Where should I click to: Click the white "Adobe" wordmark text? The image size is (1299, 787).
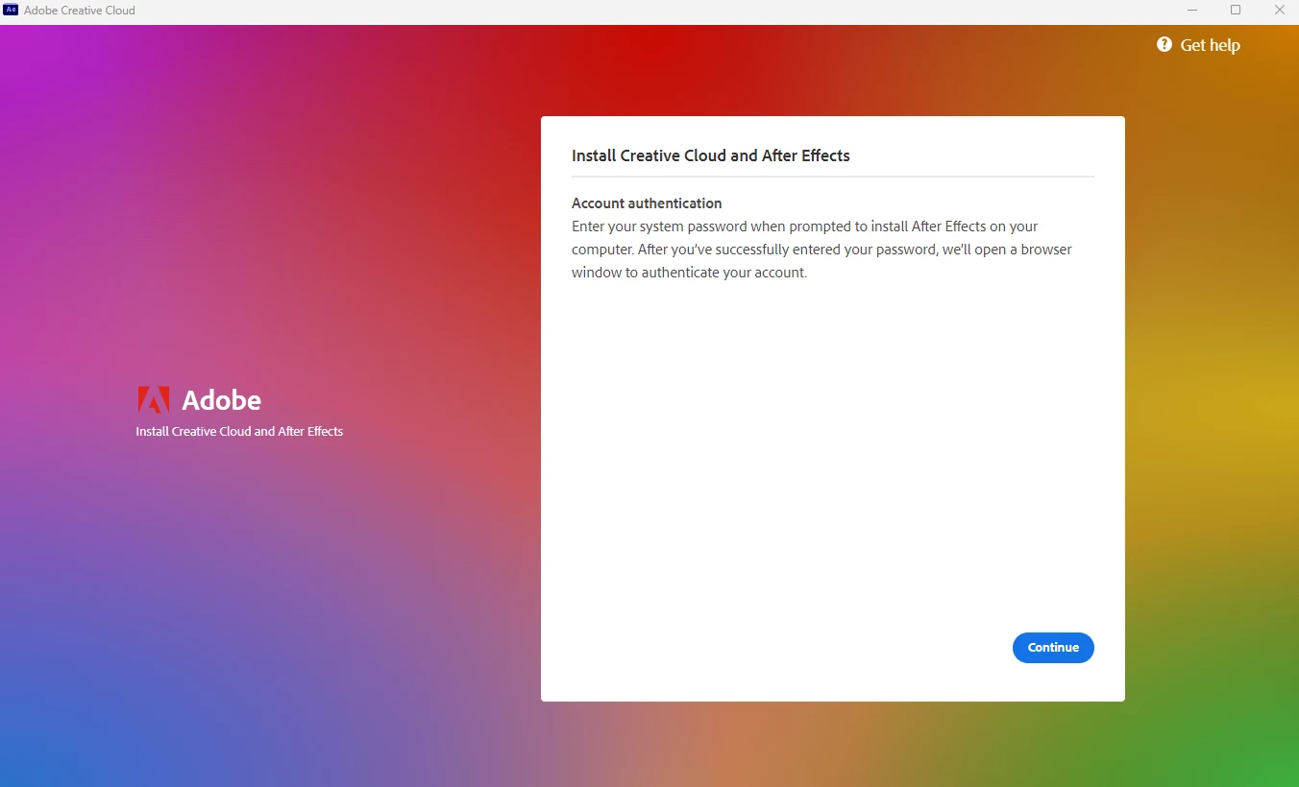(221, 400)
